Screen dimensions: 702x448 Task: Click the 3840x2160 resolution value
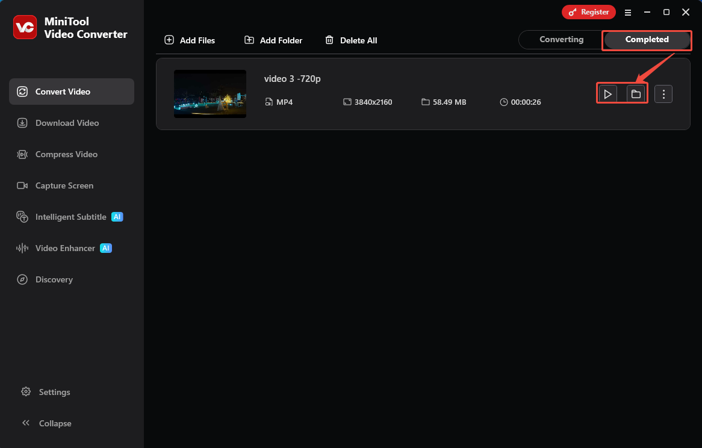pos(373,102)
